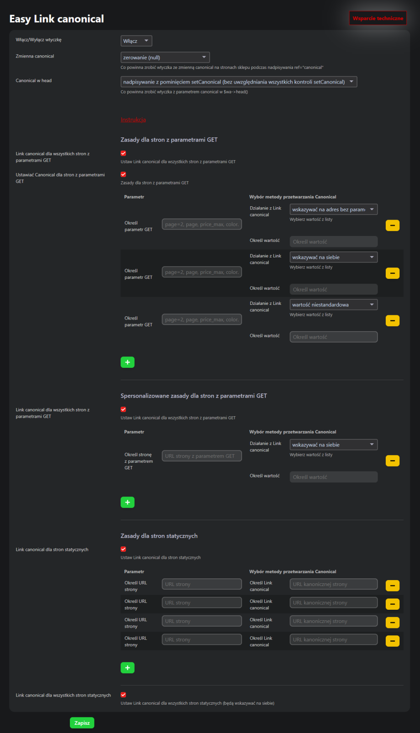
Task: Remove the first static page rule row
Action: tap(392, 586)
